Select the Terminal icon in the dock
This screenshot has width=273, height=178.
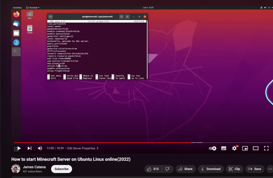pyautogui.click(x=16, y=52)
